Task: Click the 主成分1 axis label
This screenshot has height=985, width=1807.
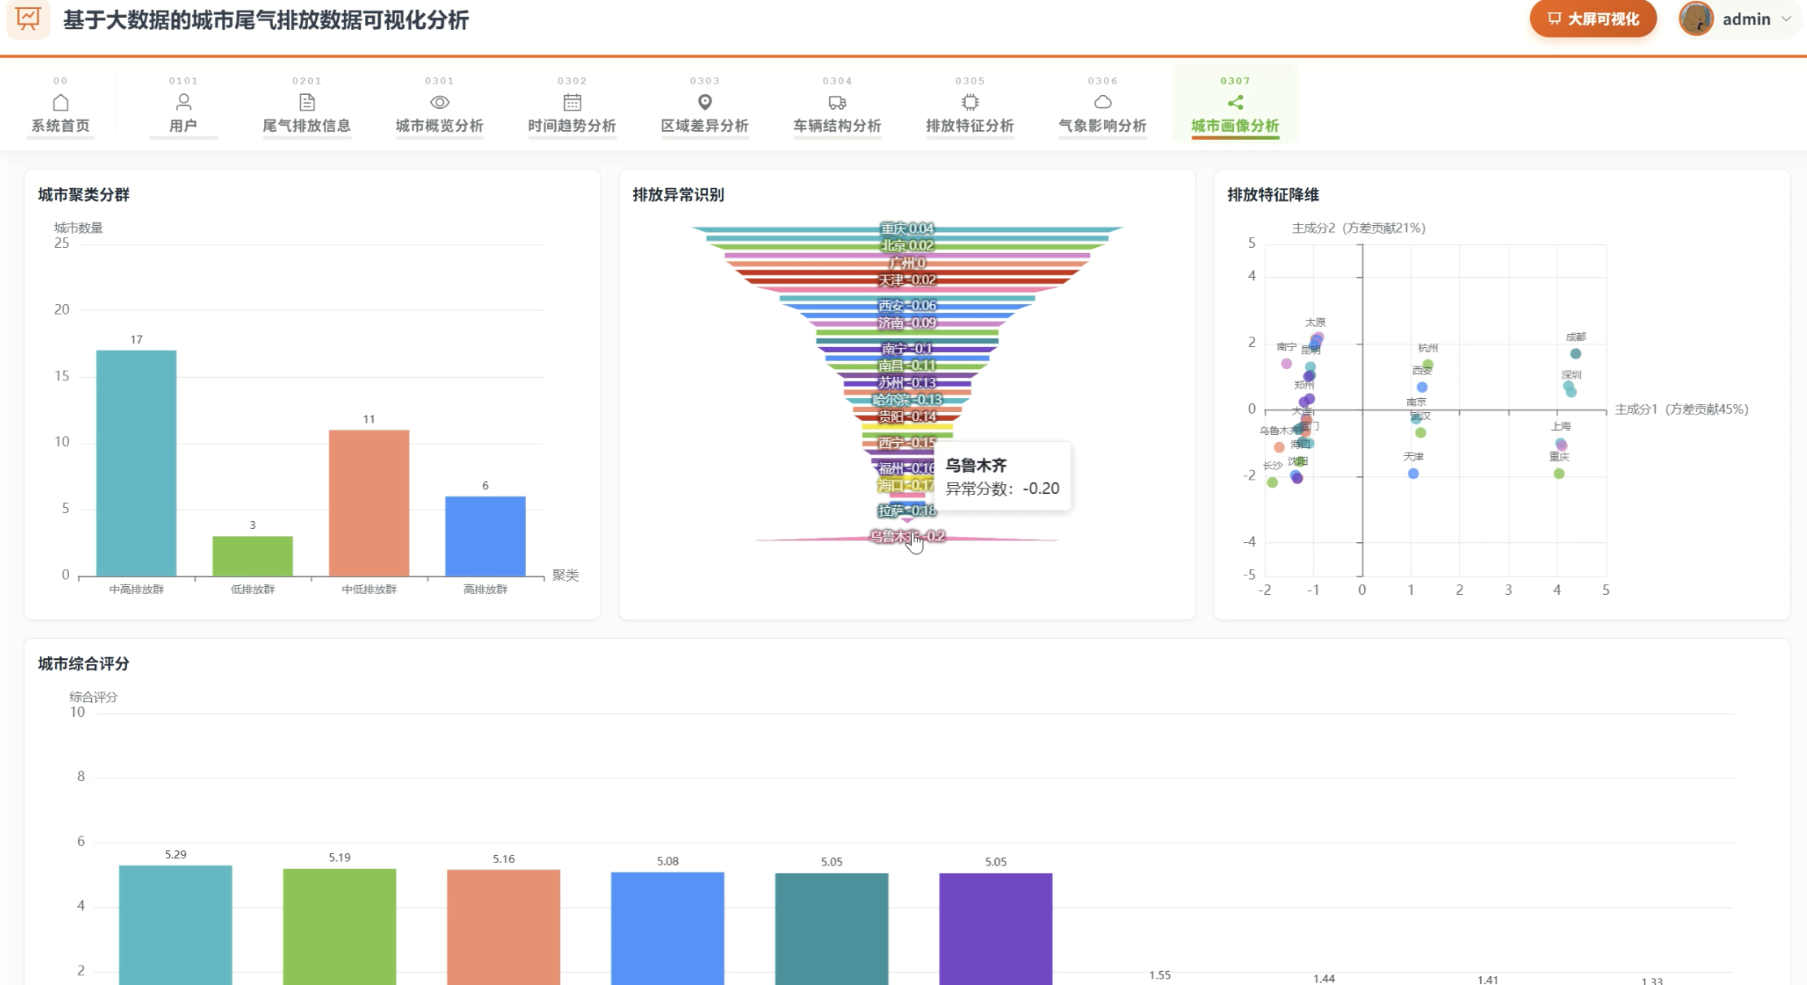Action: [1681, 410]
